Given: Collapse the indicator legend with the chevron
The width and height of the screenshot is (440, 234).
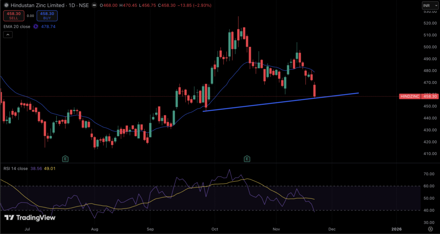Looking at the screenshot, I should tap(8, 35).
